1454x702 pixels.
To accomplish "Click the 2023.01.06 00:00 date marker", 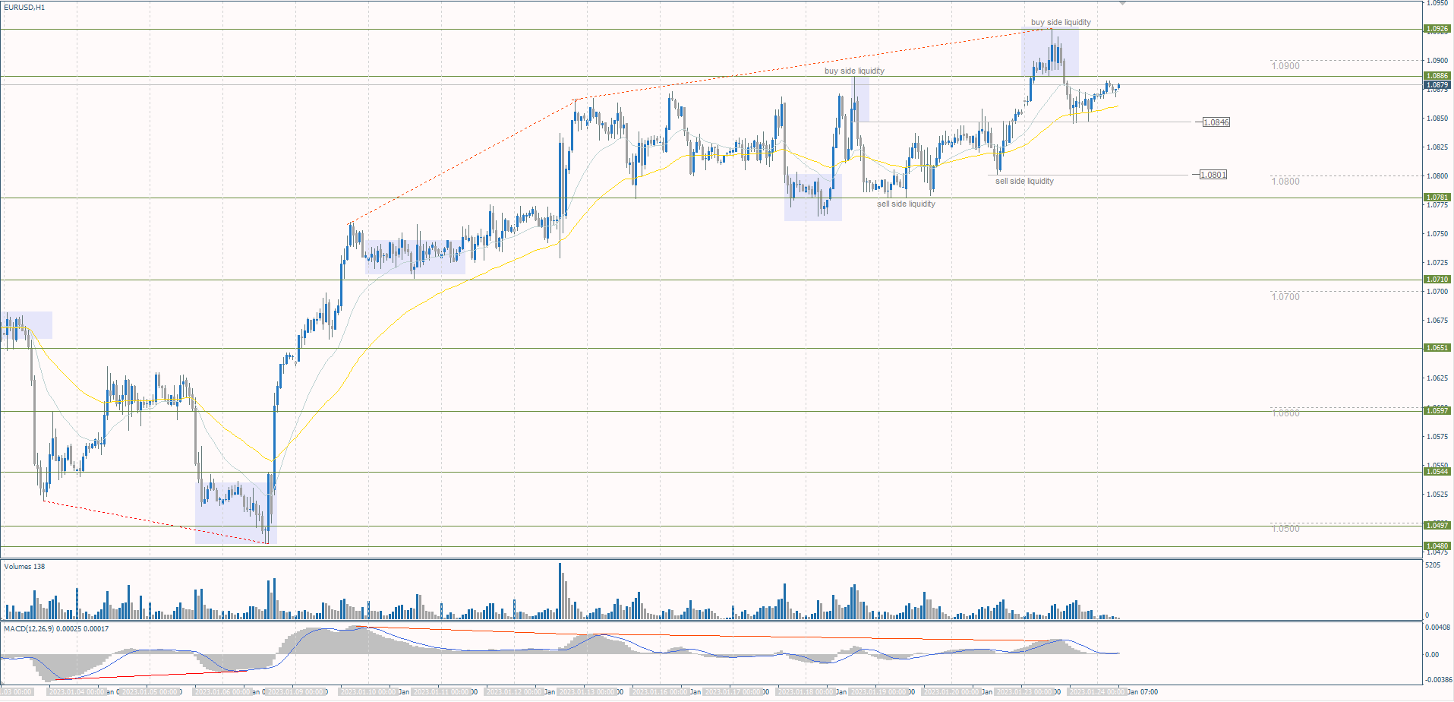I will click(x=223, y=692).
